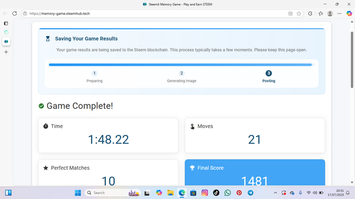Screen dimensions: 355x199
Task: Open the Windows Start menu
Action: coord(78,193)
